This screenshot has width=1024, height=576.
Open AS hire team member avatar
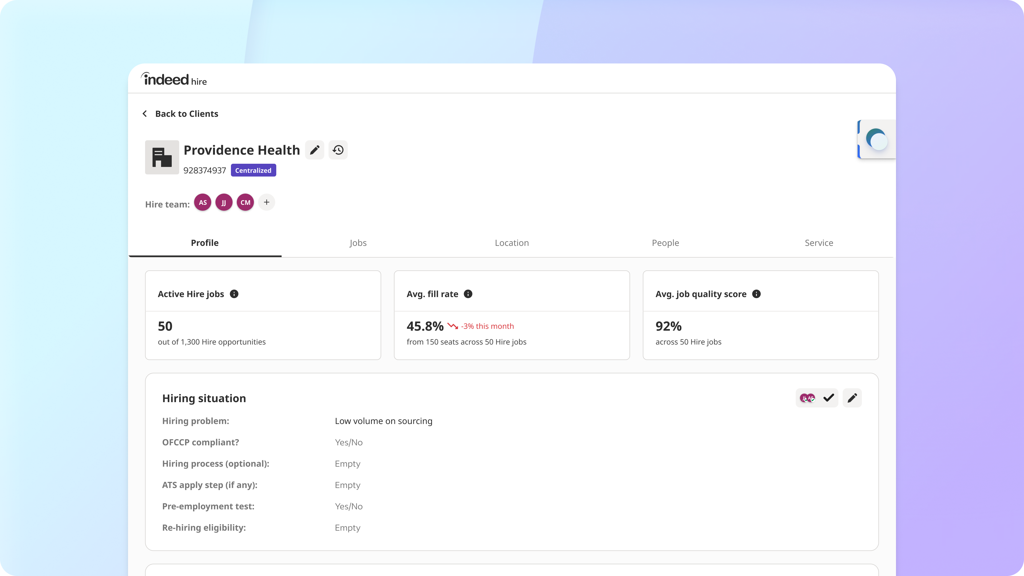pos(203,202)
